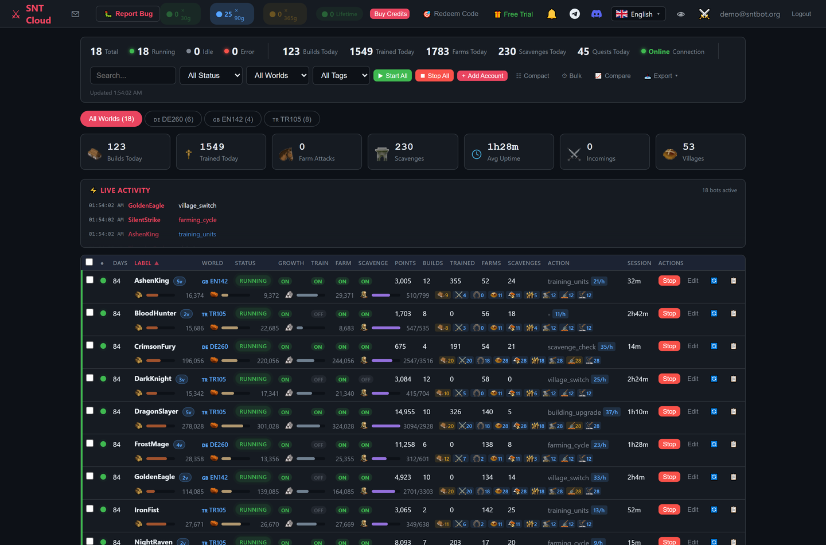The width and height of the screenshot is (826, 545).
Task: Click the notification bell icon
Action: coord(552,14)
